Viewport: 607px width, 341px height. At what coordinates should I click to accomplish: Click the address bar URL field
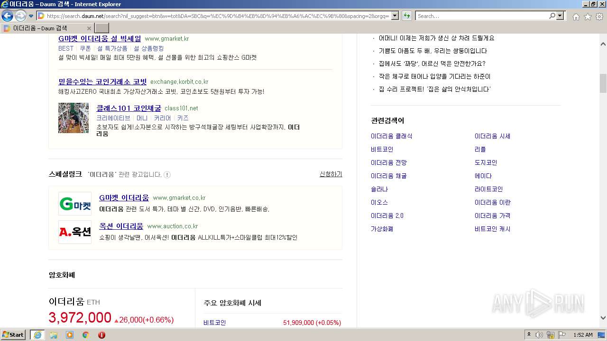[x=217, y=16]
